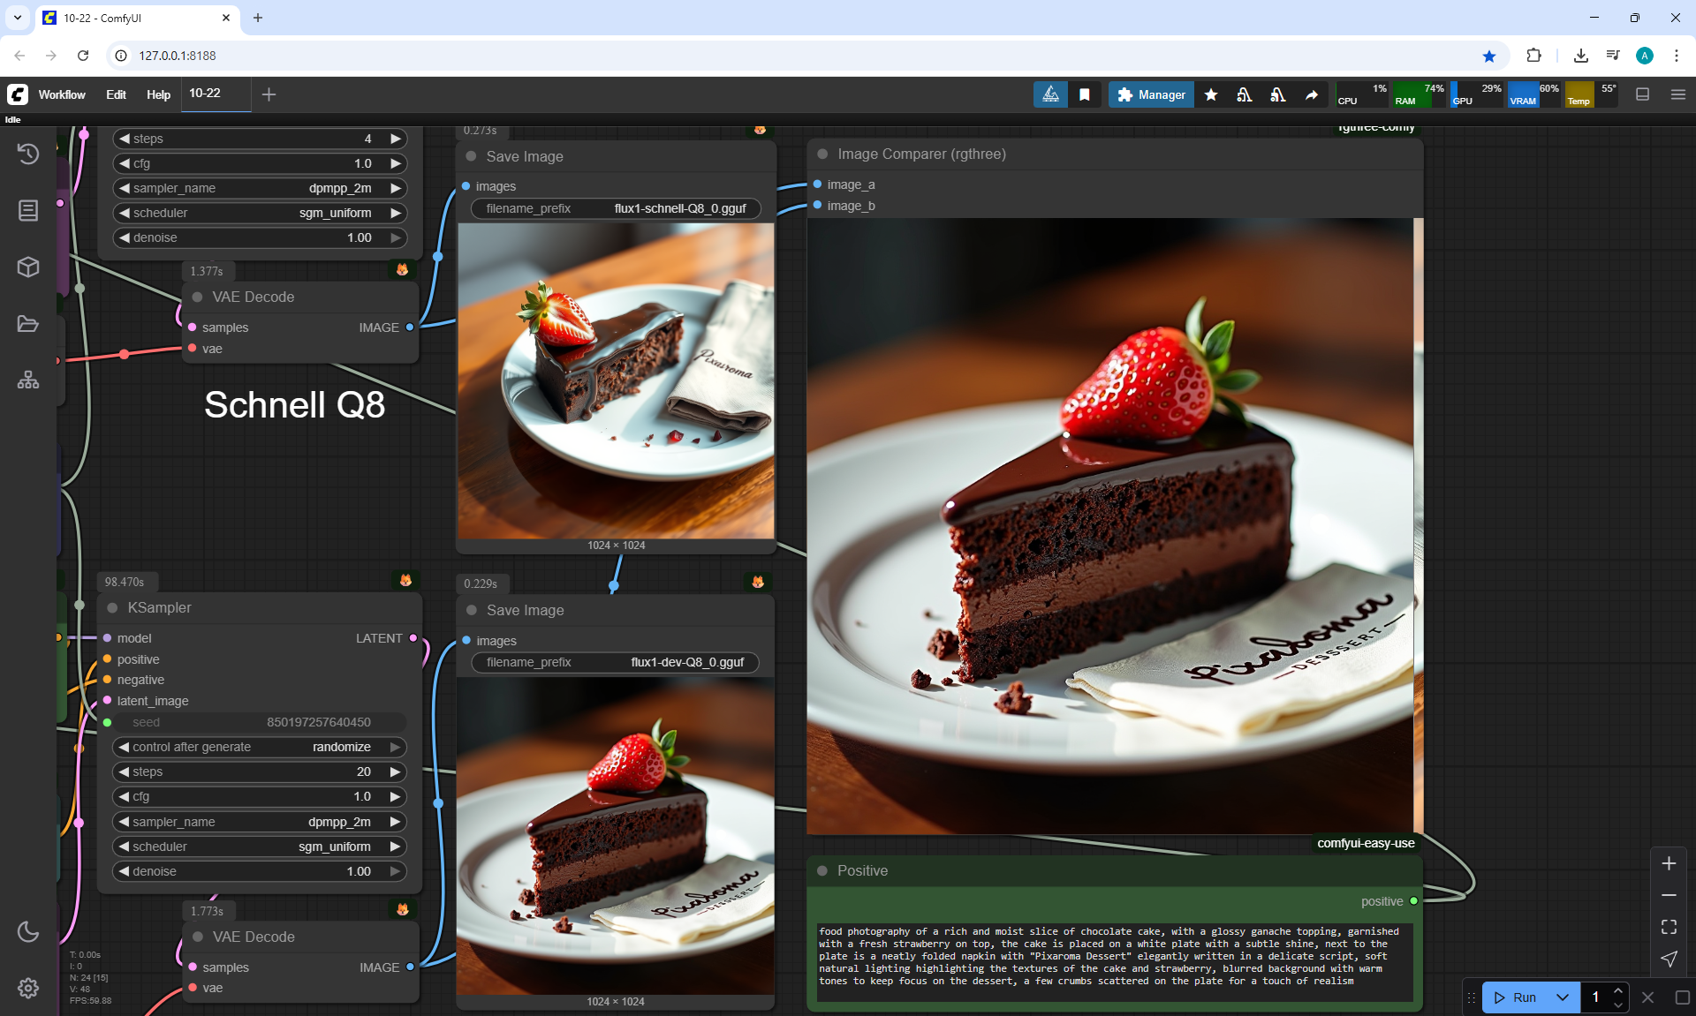The width and height of the screenshot is (1696, 1016).
Task: Click the bookmark icon in the top toolbar
Action: pyautogui.click(x=1085, y=94)
